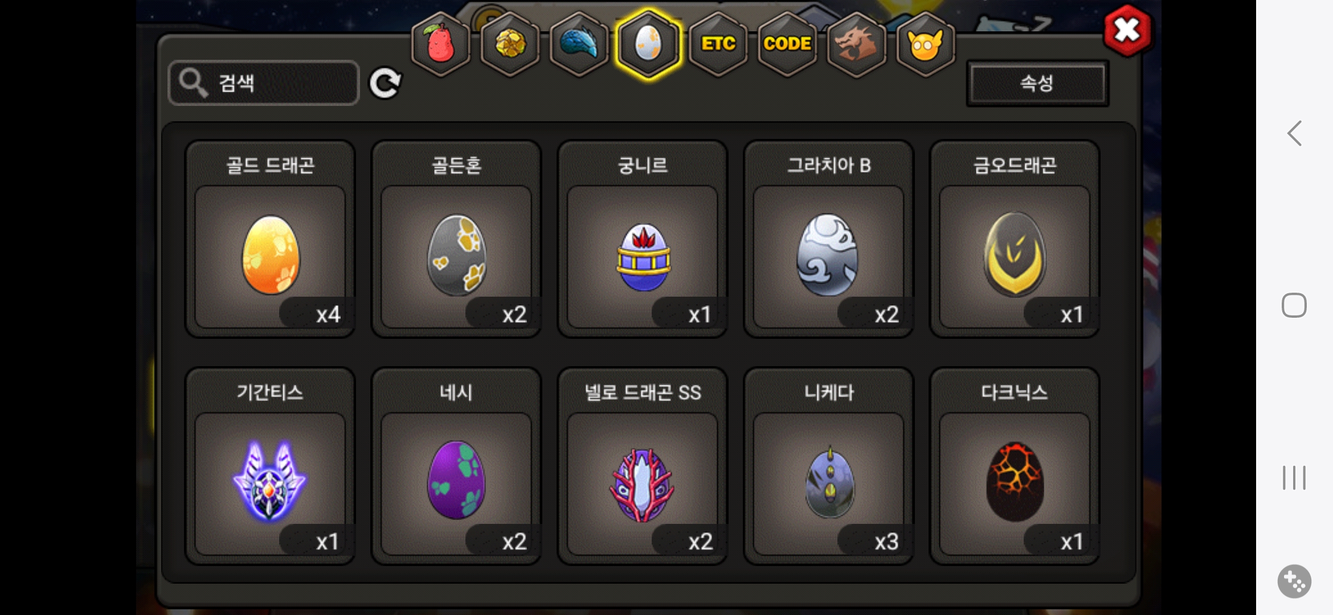This screenshot has width=1333, height=615.
Task: Open the fruit food category tab
Action: [x=441, y=44]
